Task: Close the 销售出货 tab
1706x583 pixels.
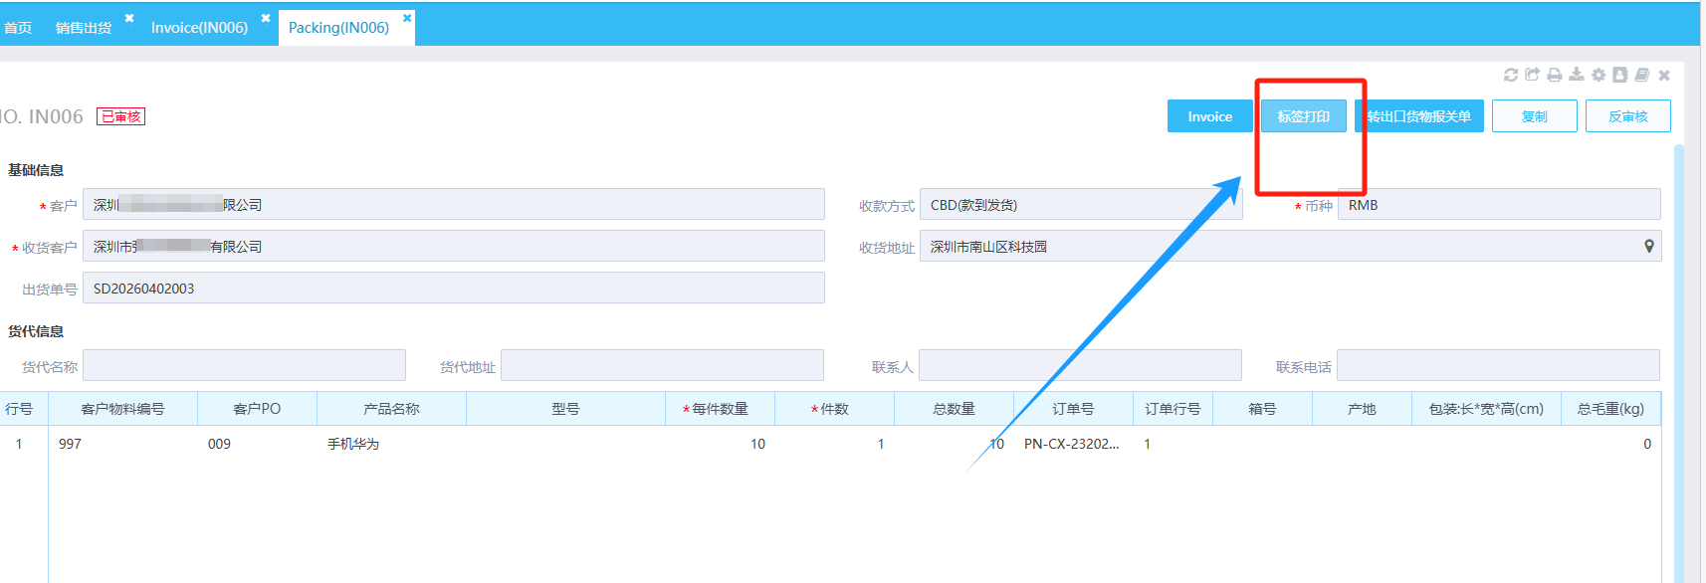Action: point(129,18)
